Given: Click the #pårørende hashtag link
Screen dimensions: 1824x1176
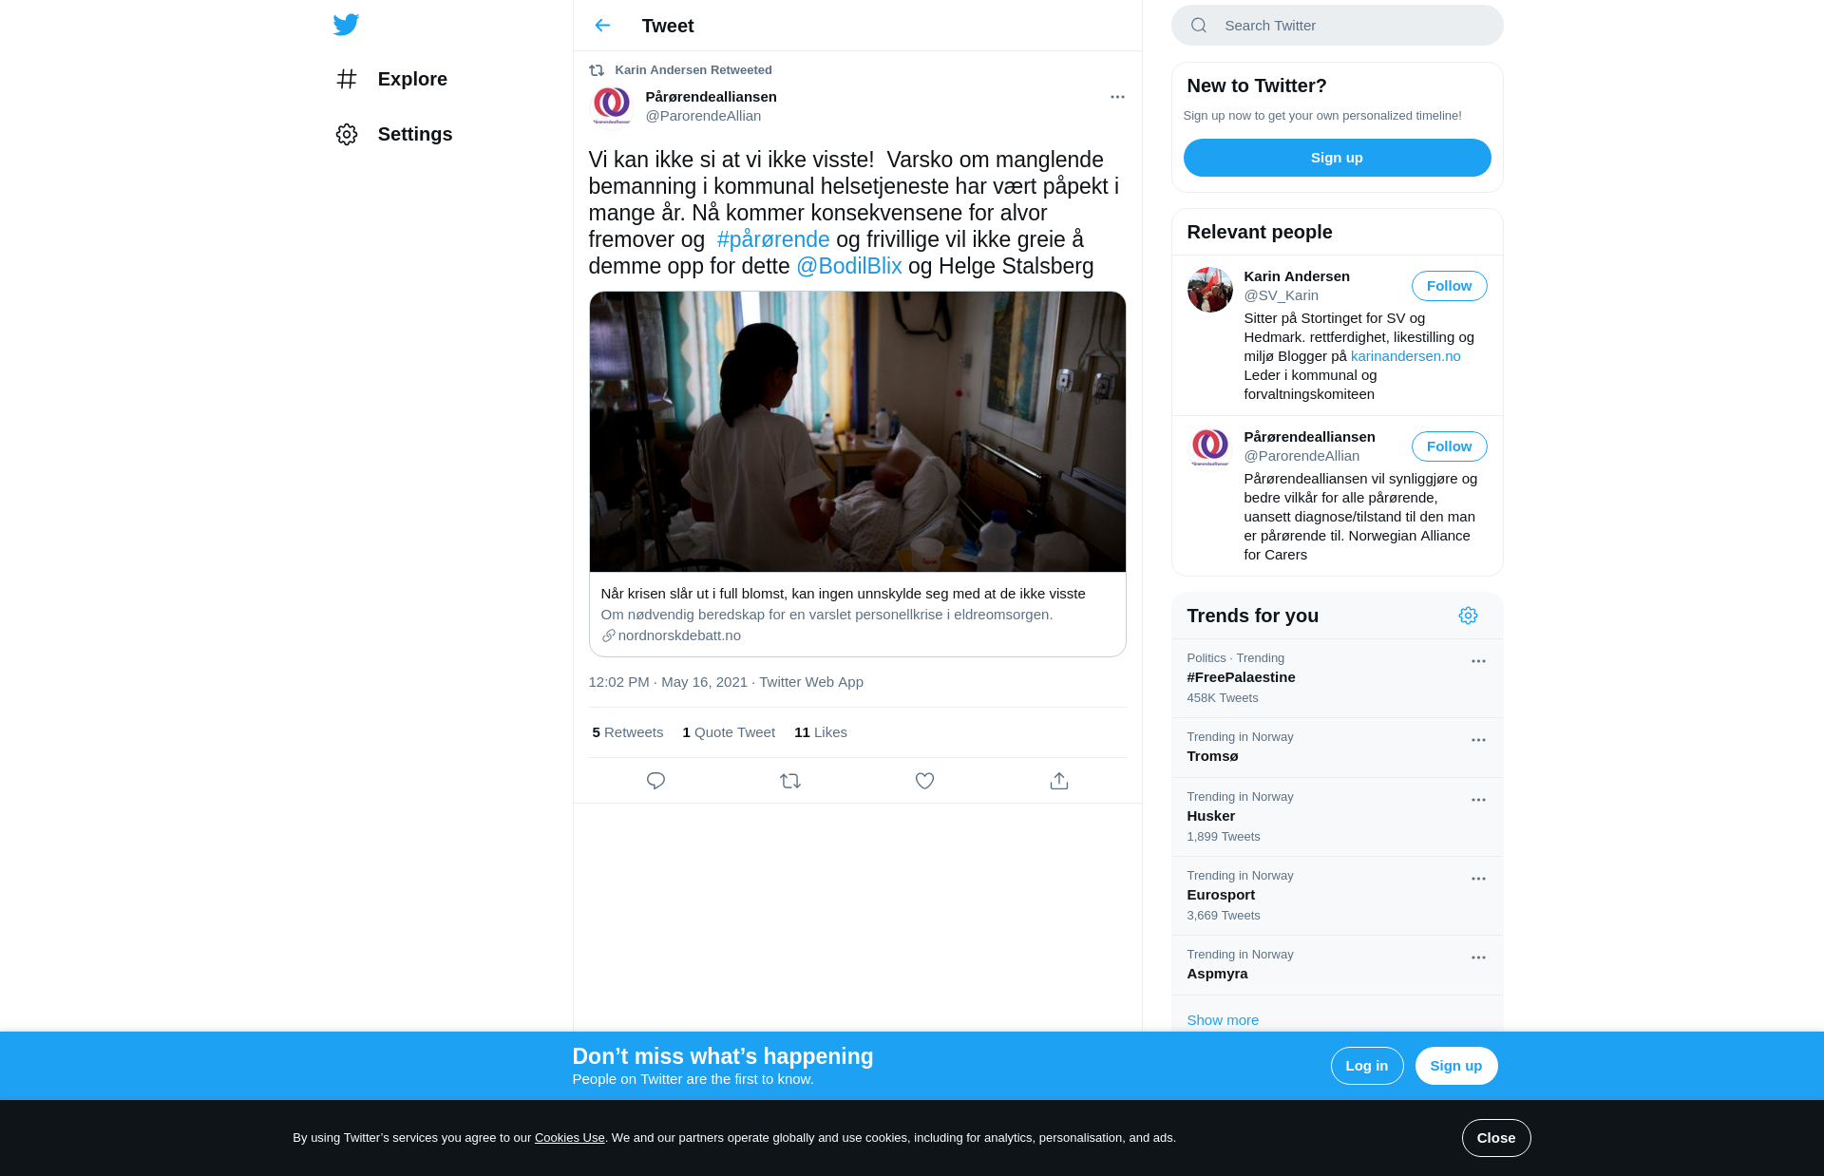Looking at the screenshot, I should click(x=773, y=239).
